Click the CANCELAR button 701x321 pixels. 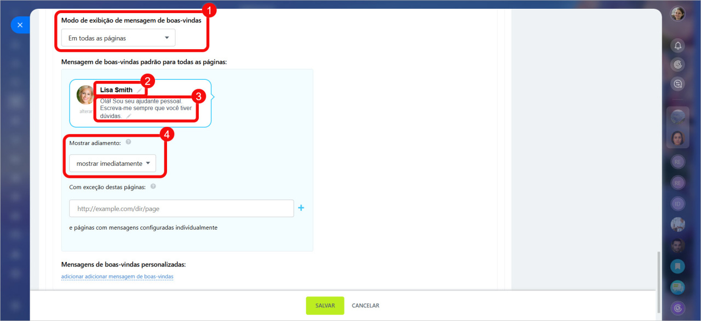click(365, 306)
